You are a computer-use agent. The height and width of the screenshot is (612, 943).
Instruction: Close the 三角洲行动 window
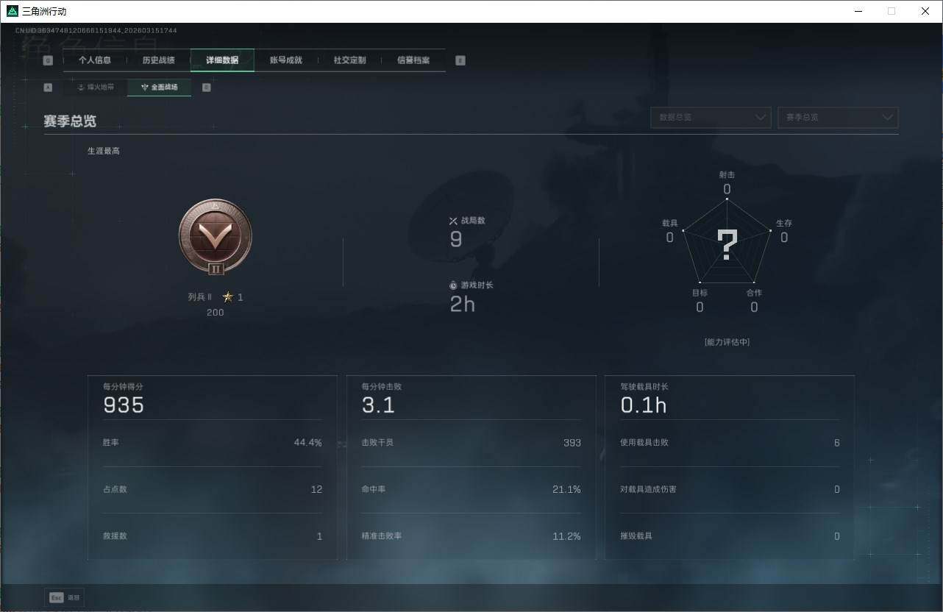(925, 11)
